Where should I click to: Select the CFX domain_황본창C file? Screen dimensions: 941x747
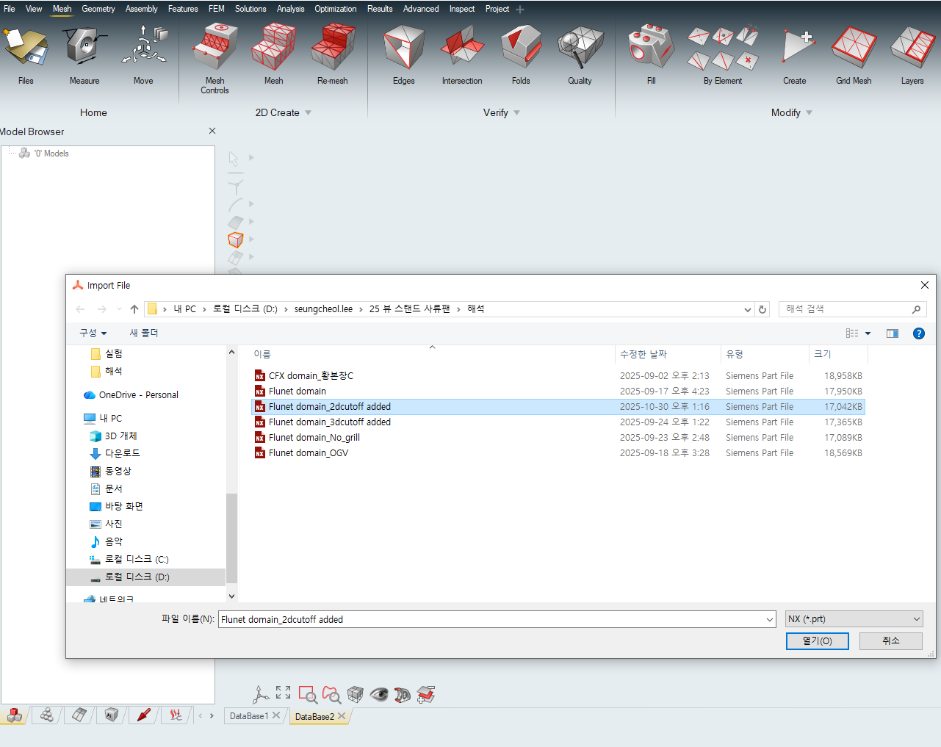tap(558, 376)
